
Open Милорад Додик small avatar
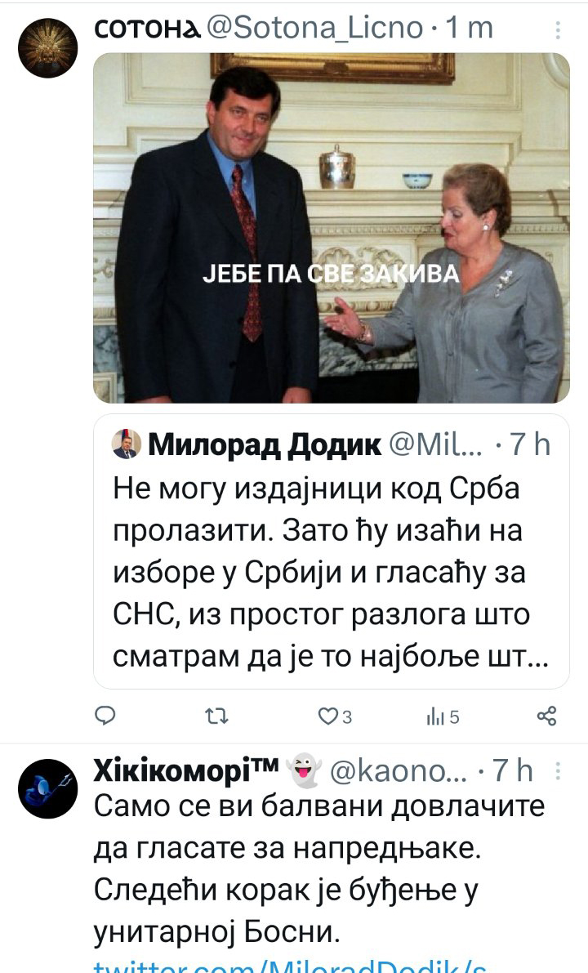point(126,444)
